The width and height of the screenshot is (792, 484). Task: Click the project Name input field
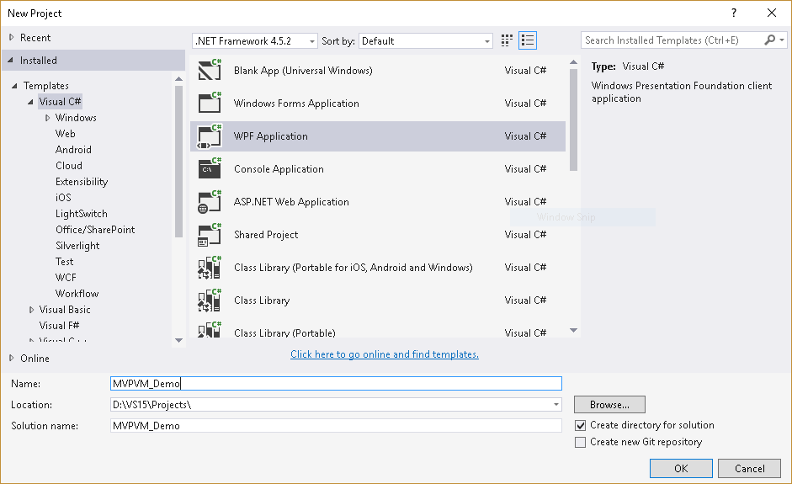tap(336, 384)
